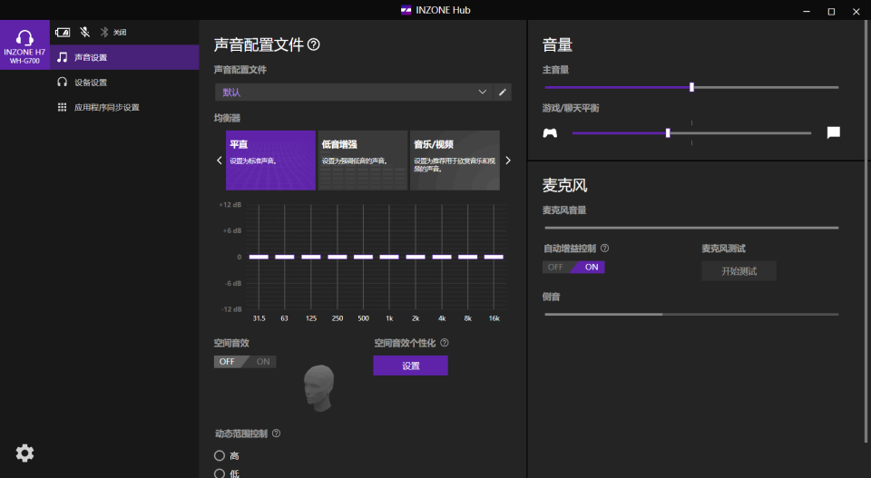
Task: Click the 关闭 Bluetooth status text
Action: tap(120, 33)
